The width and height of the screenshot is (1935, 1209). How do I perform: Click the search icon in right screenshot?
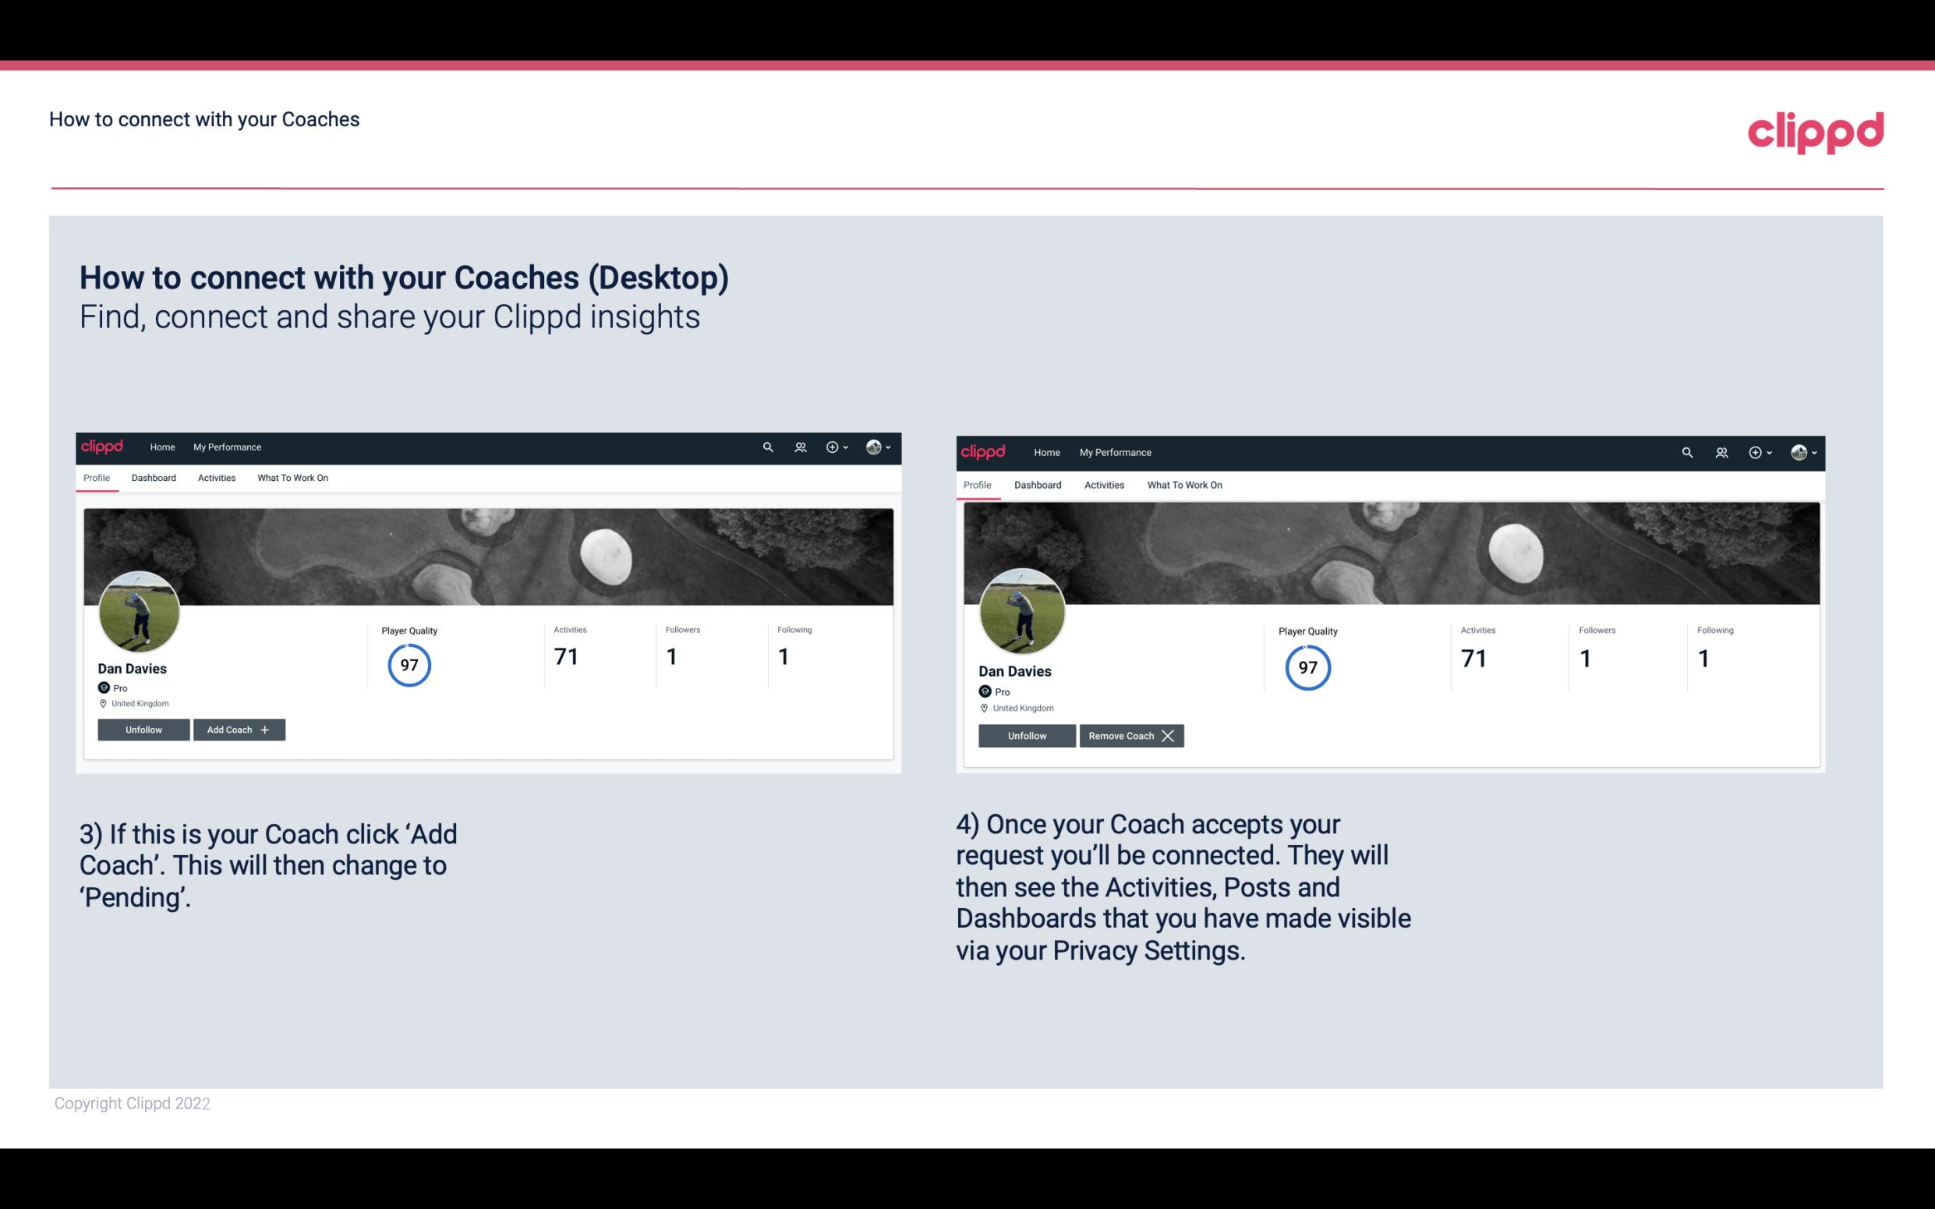point(1687,451)
